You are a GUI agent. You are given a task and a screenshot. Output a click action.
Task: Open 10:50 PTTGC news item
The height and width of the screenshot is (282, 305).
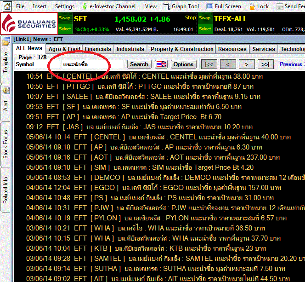tap(140, 86)
